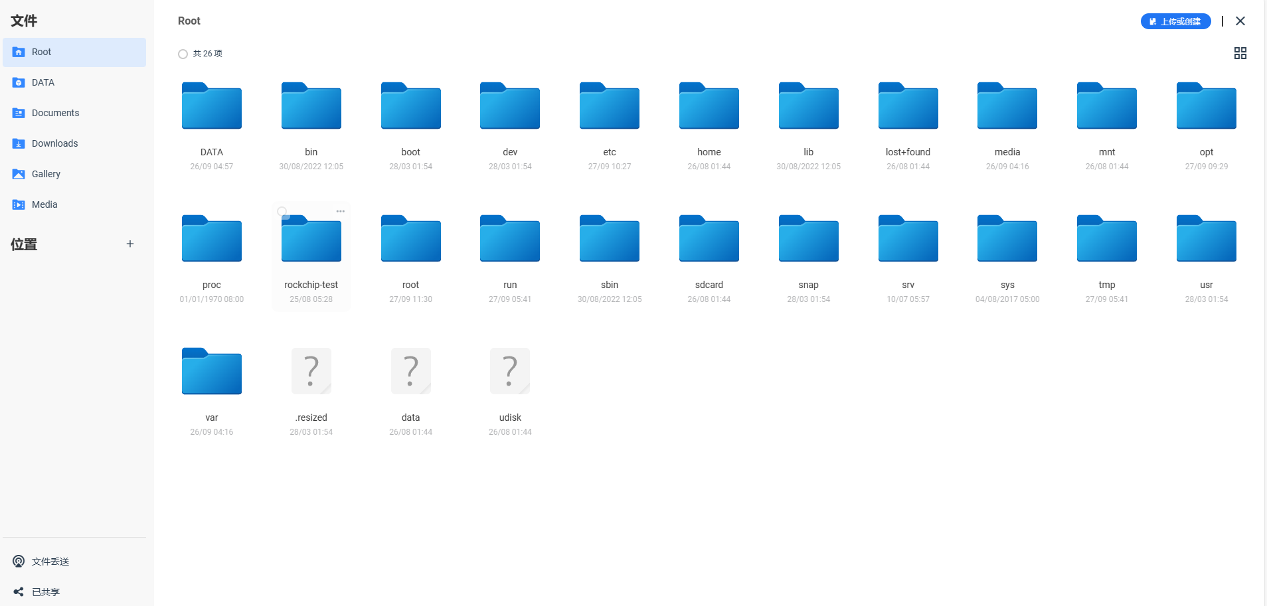
Task: Open the mnt folder
Action: (1107, 106)
